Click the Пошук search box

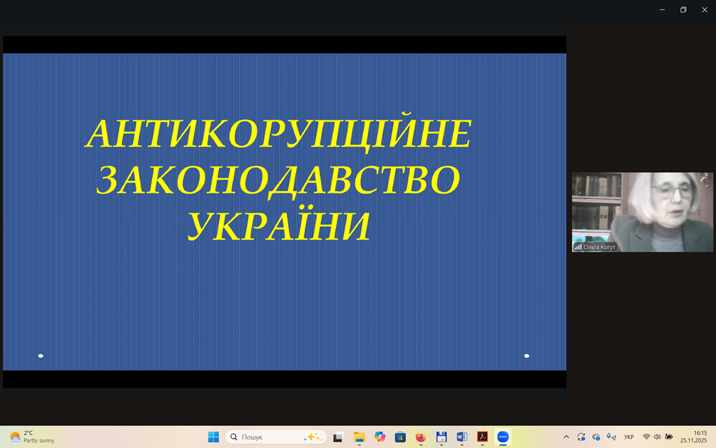[x=276, y=437]
